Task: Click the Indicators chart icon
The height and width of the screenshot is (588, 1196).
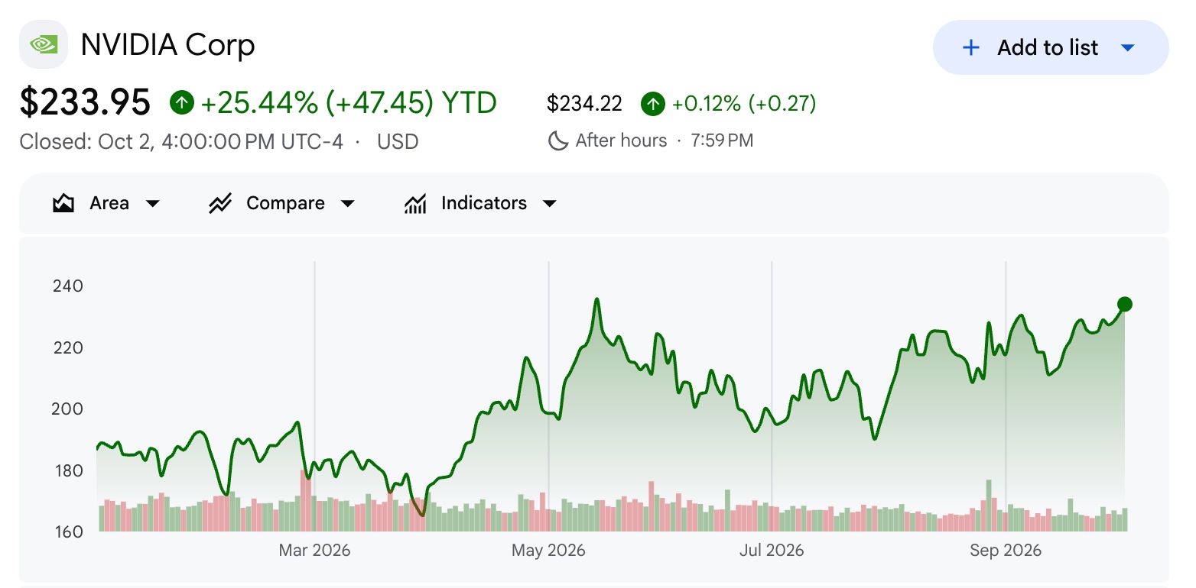Action: pyautogui.click(x=415, y=203)
